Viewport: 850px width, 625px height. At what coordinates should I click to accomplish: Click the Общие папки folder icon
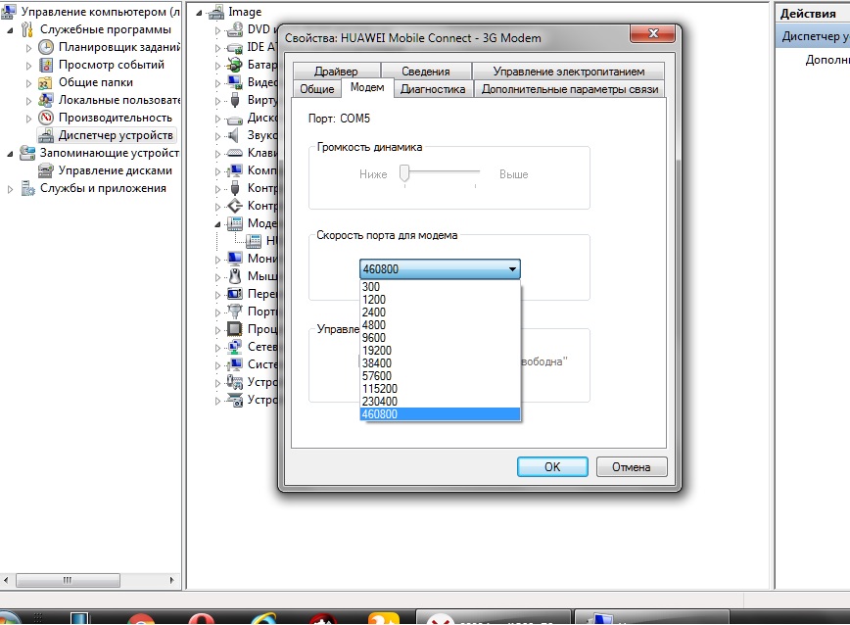click(45, 83)
